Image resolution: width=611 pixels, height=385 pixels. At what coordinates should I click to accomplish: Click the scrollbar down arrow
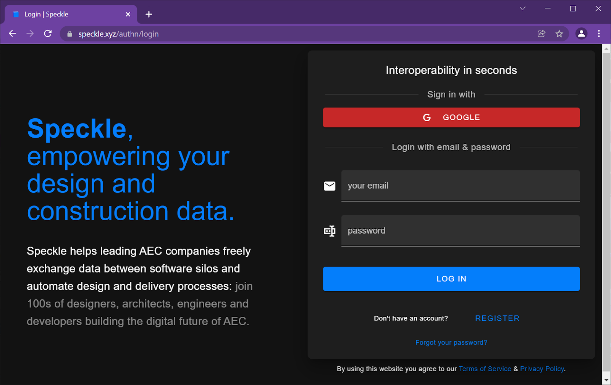606,380
